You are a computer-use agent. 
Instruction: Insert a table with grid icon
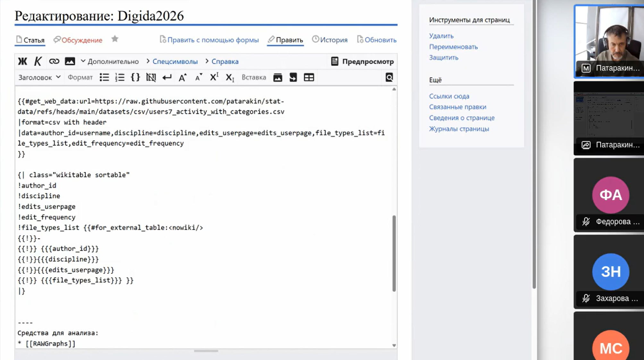(309, 77)
